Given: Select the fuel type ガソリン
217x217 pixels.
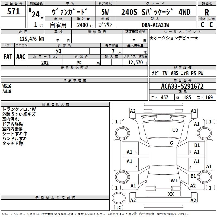Looking at the screenshot, I should click(105, 25).
